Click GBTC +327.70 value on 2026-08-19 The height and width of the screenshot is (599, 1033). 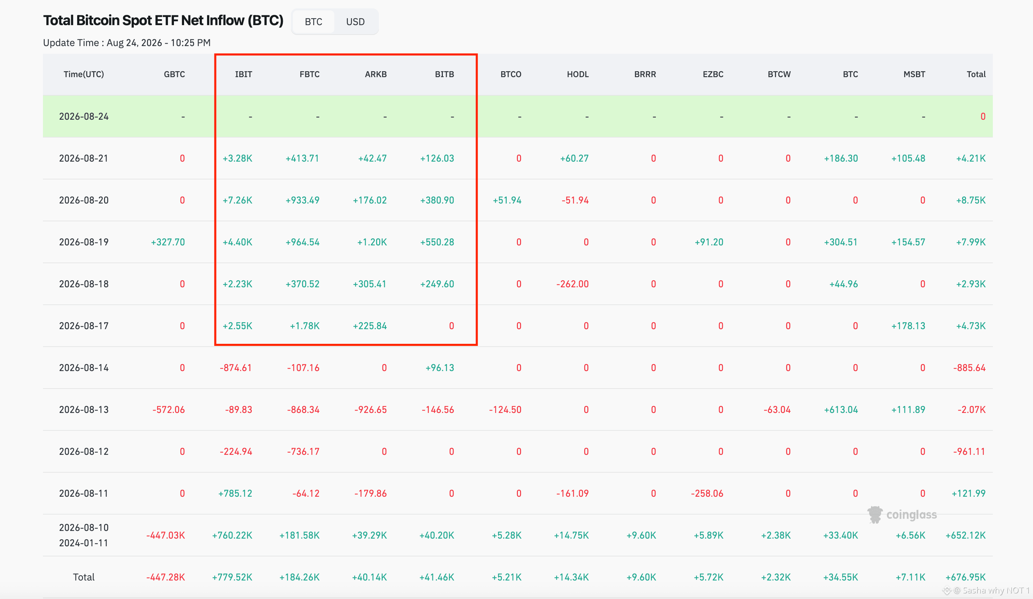(x=168, y=242)
